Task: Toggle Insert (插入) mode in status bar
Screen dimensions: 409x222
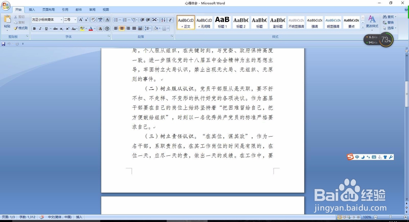Action: pos(79,217)
